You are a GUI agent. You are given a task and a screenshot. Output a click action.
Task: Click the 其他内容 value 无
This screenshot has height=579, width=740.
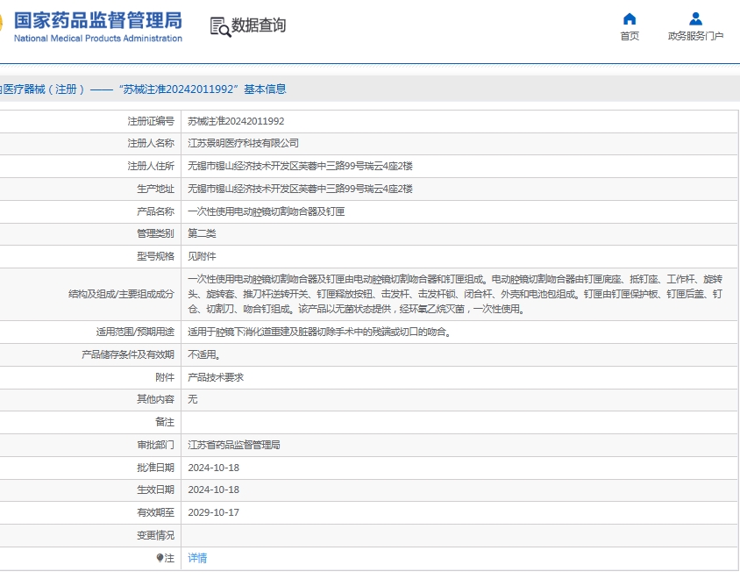(x=193, y=399)
